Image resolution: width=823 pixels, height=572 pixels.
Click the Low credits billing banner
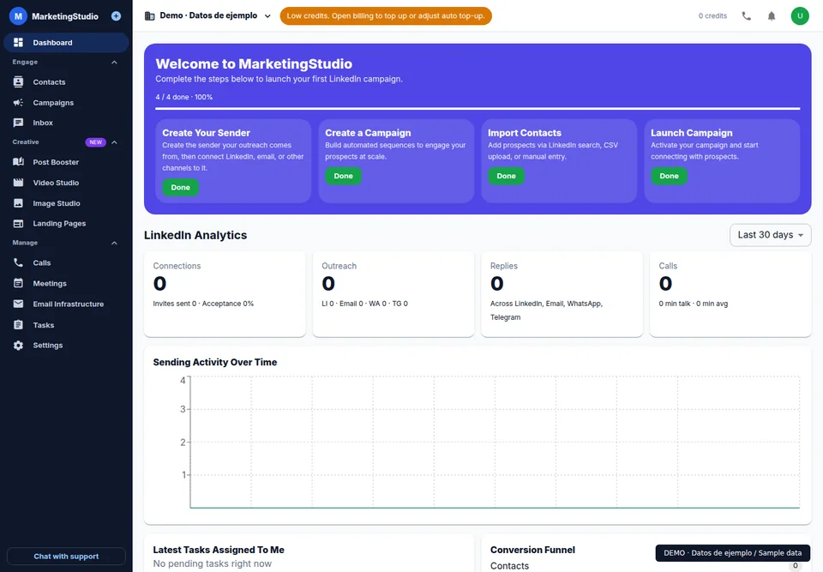(x=386, y=15)
